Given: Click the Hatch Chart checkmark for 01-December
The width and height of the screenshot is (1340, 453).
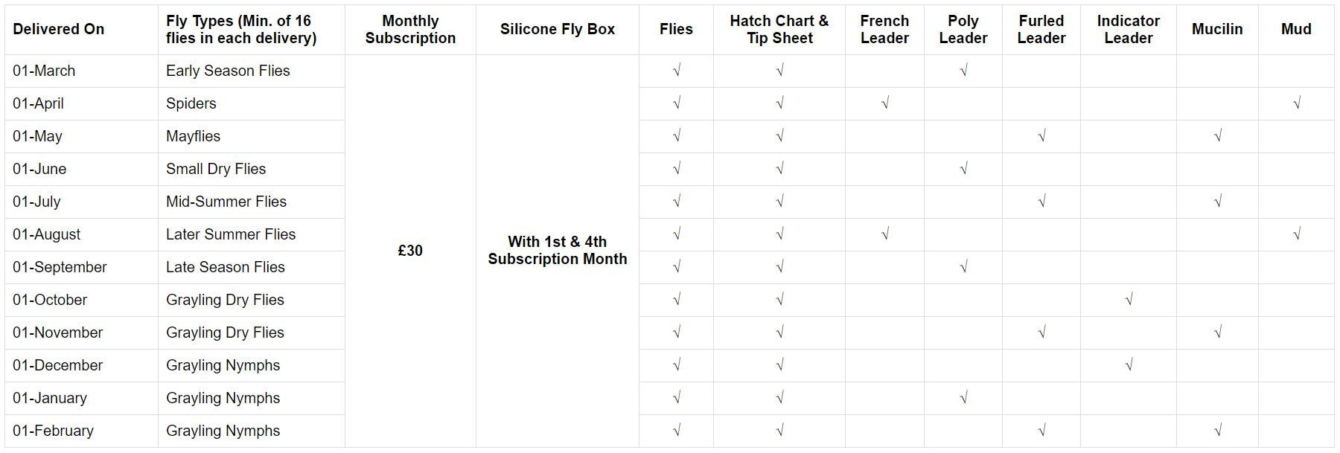Looking at the screenshot, I should 779,365.
